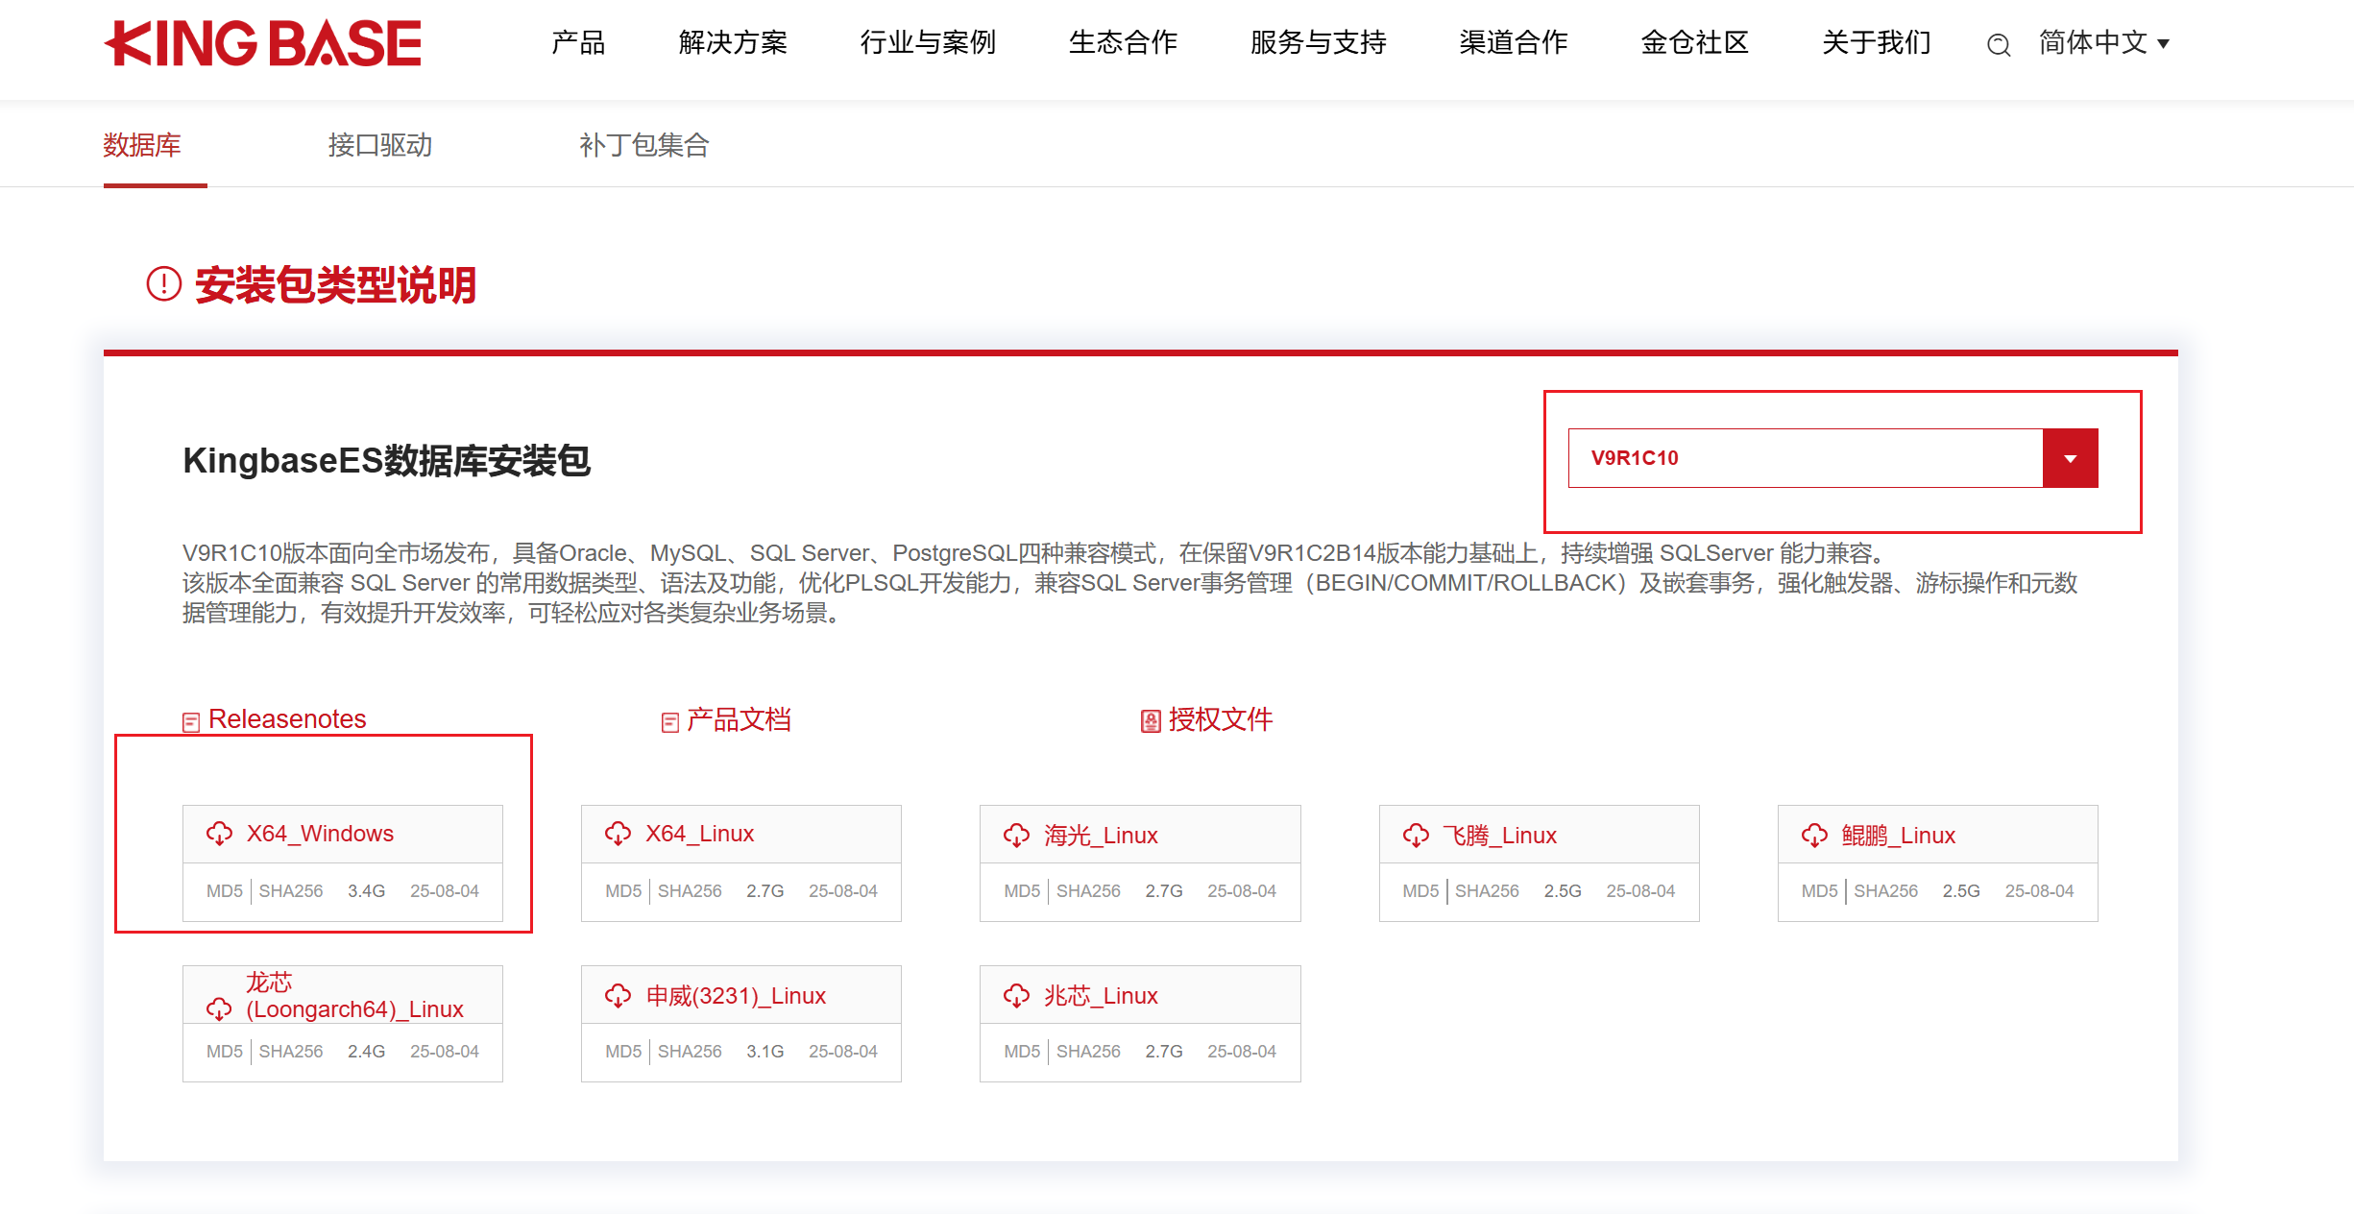Download the 鲲鹏_Linux package
The image size is (2354, 1214).
tap(1899, 836)
